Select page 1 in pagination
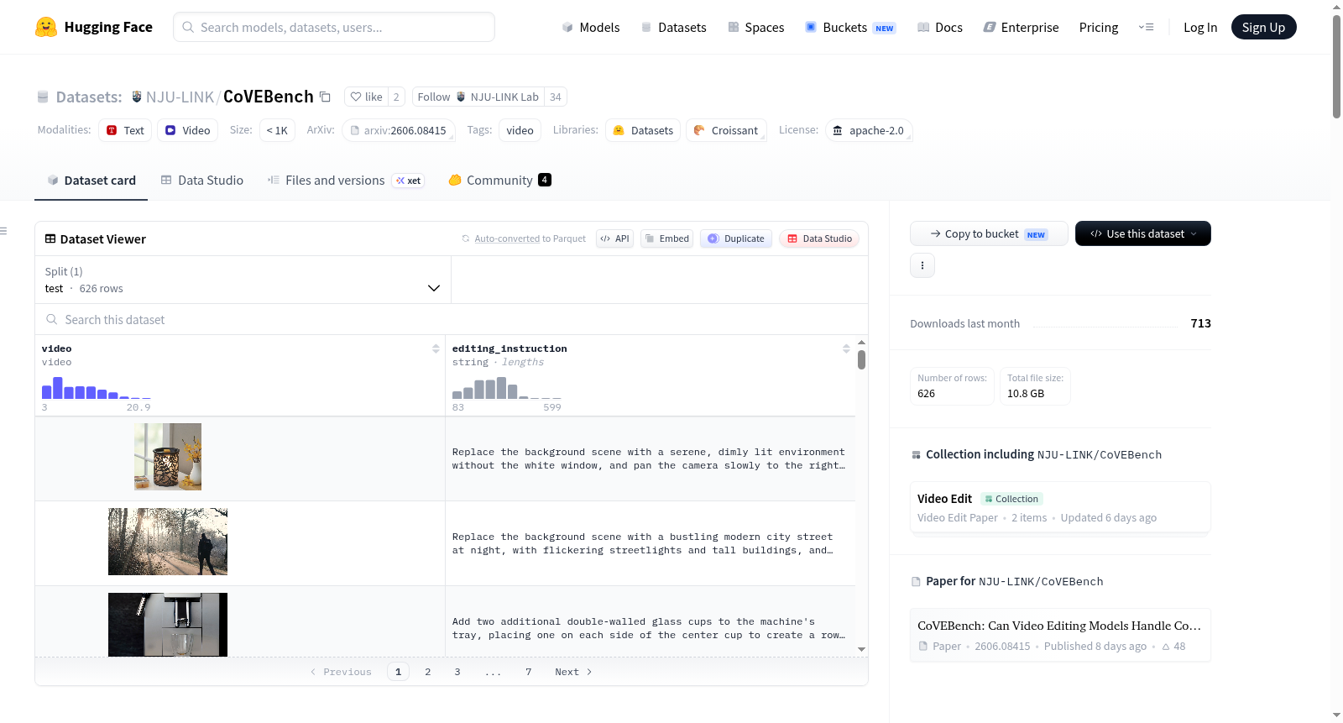Image resolution: width=1343 pixels, height=723 pixels. pyautogui.click(x=399, y=672)
